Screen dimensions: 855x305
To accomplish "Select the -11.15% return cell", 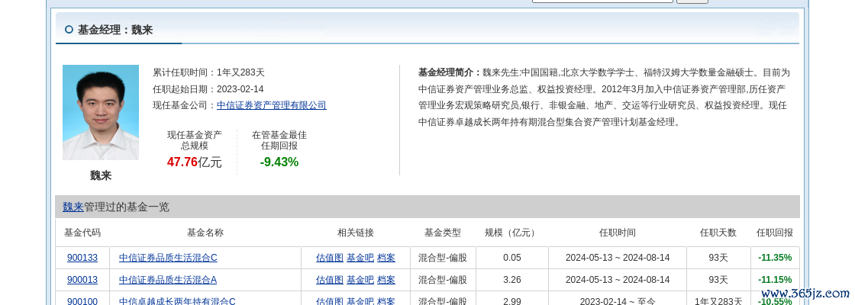I will point(775,279).
